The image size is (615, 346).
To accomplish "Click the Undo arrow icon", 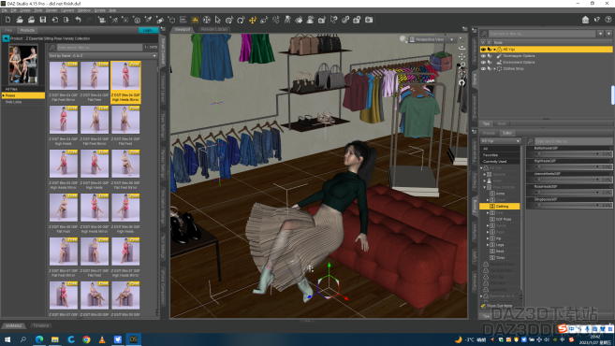I will tap(78, 20).
